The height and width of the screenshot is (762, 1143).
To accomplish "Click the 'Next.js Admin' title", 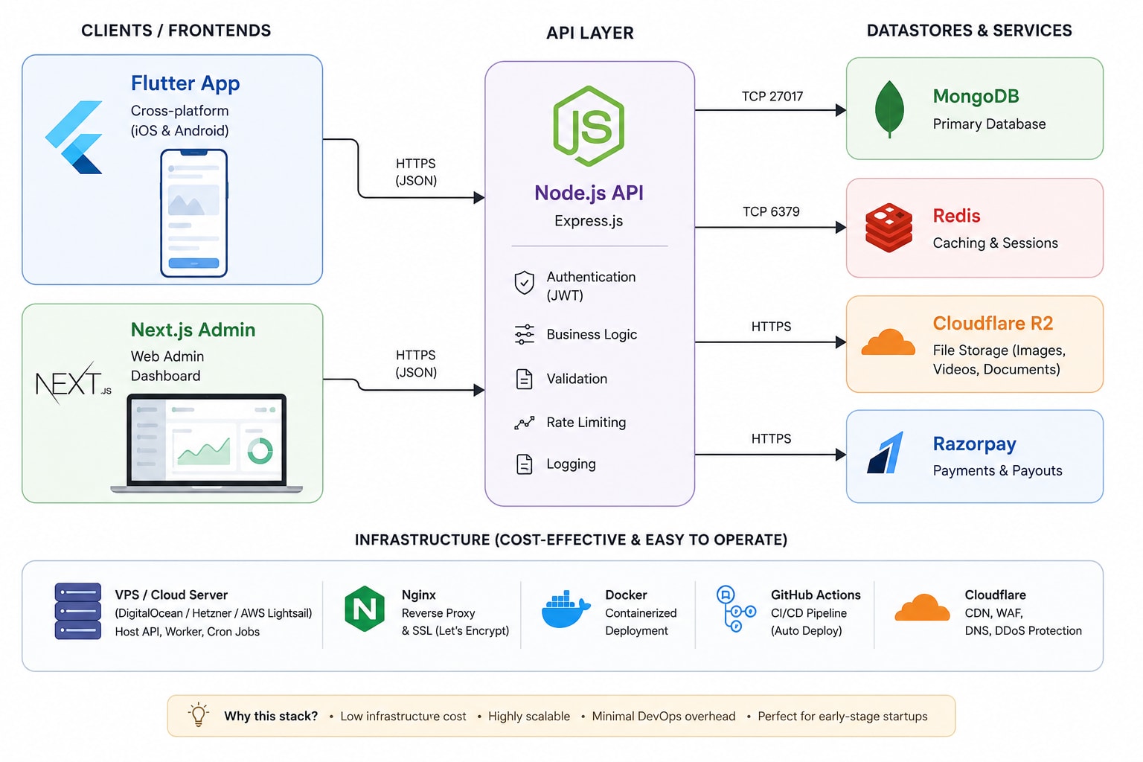I will click(193, 330).
